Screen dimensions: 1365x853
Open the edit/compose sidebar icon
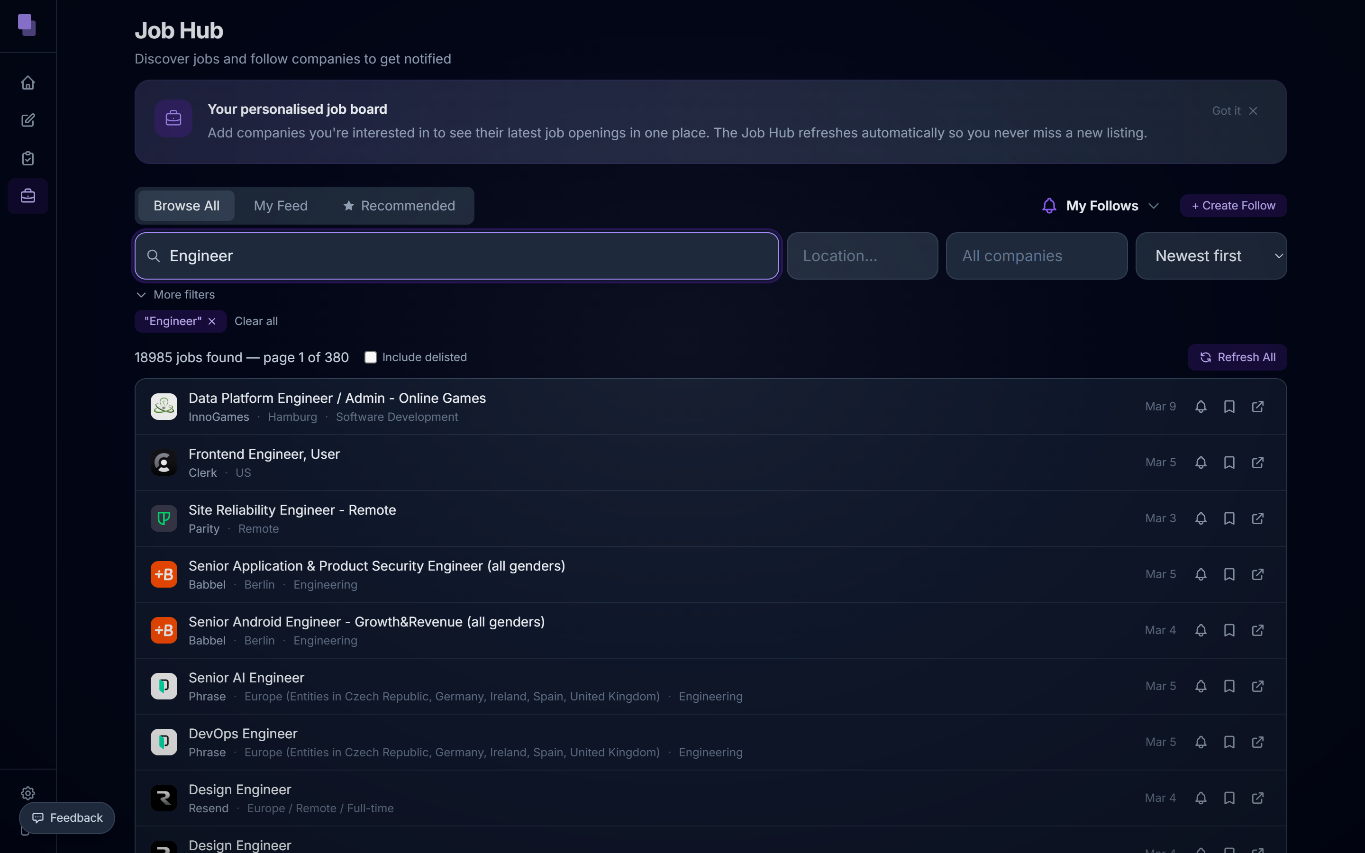27,120
